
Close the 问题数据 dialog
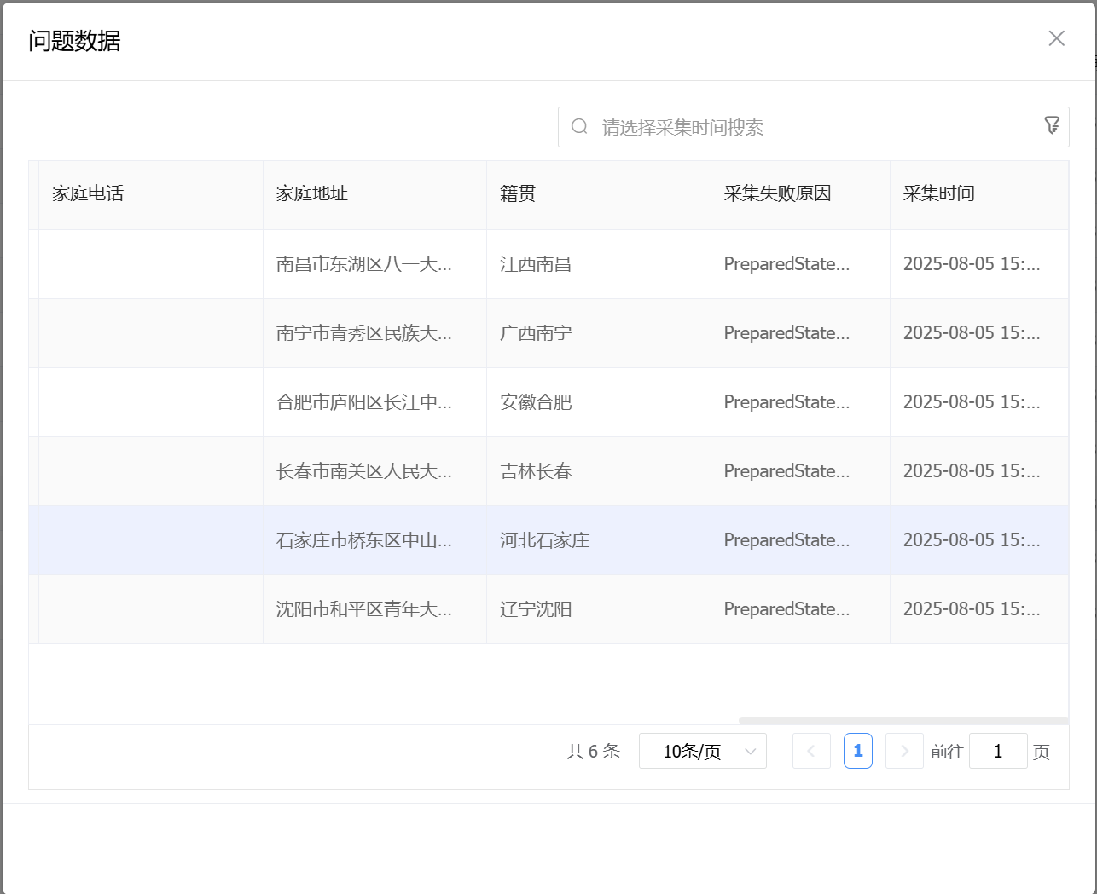point(1056,38)
